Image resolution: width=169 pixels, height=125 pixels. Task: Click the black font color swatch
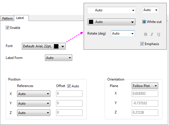click(91, 22)
